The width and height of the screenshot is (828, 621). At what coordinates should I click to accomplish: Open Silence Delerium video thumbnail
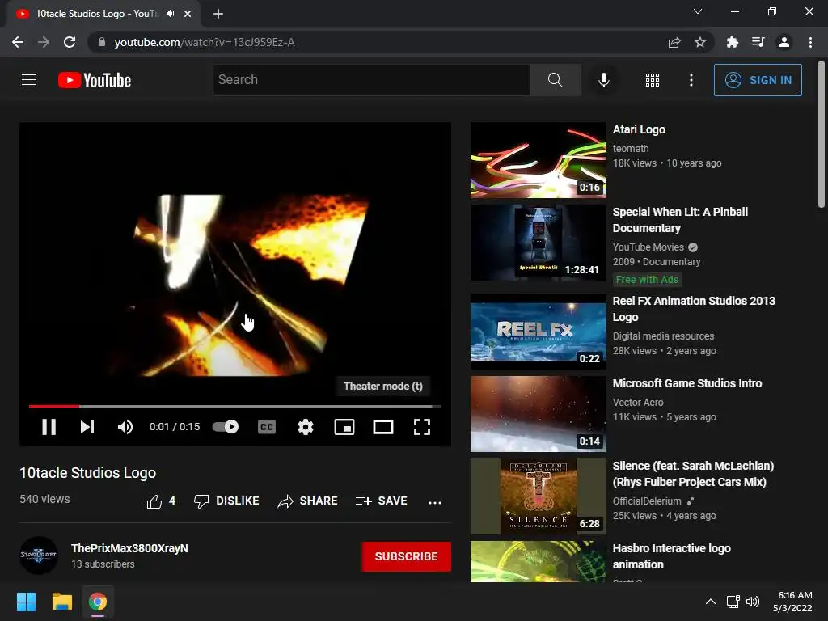538,496
